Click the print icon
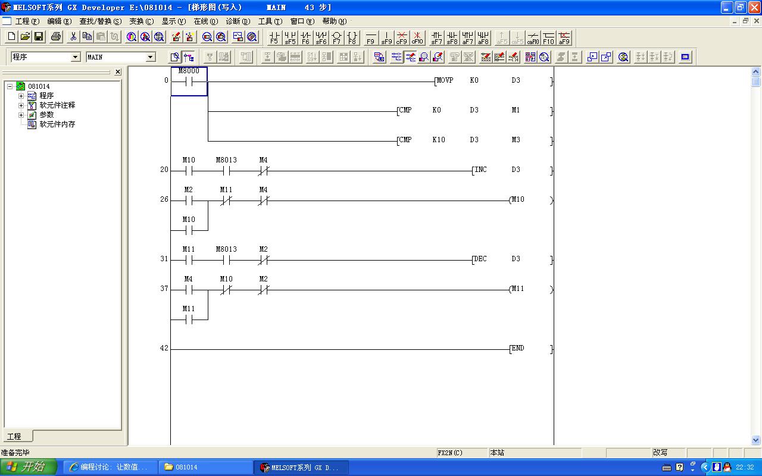The height and width of the screenshot is (476, 762). [56, 37]
